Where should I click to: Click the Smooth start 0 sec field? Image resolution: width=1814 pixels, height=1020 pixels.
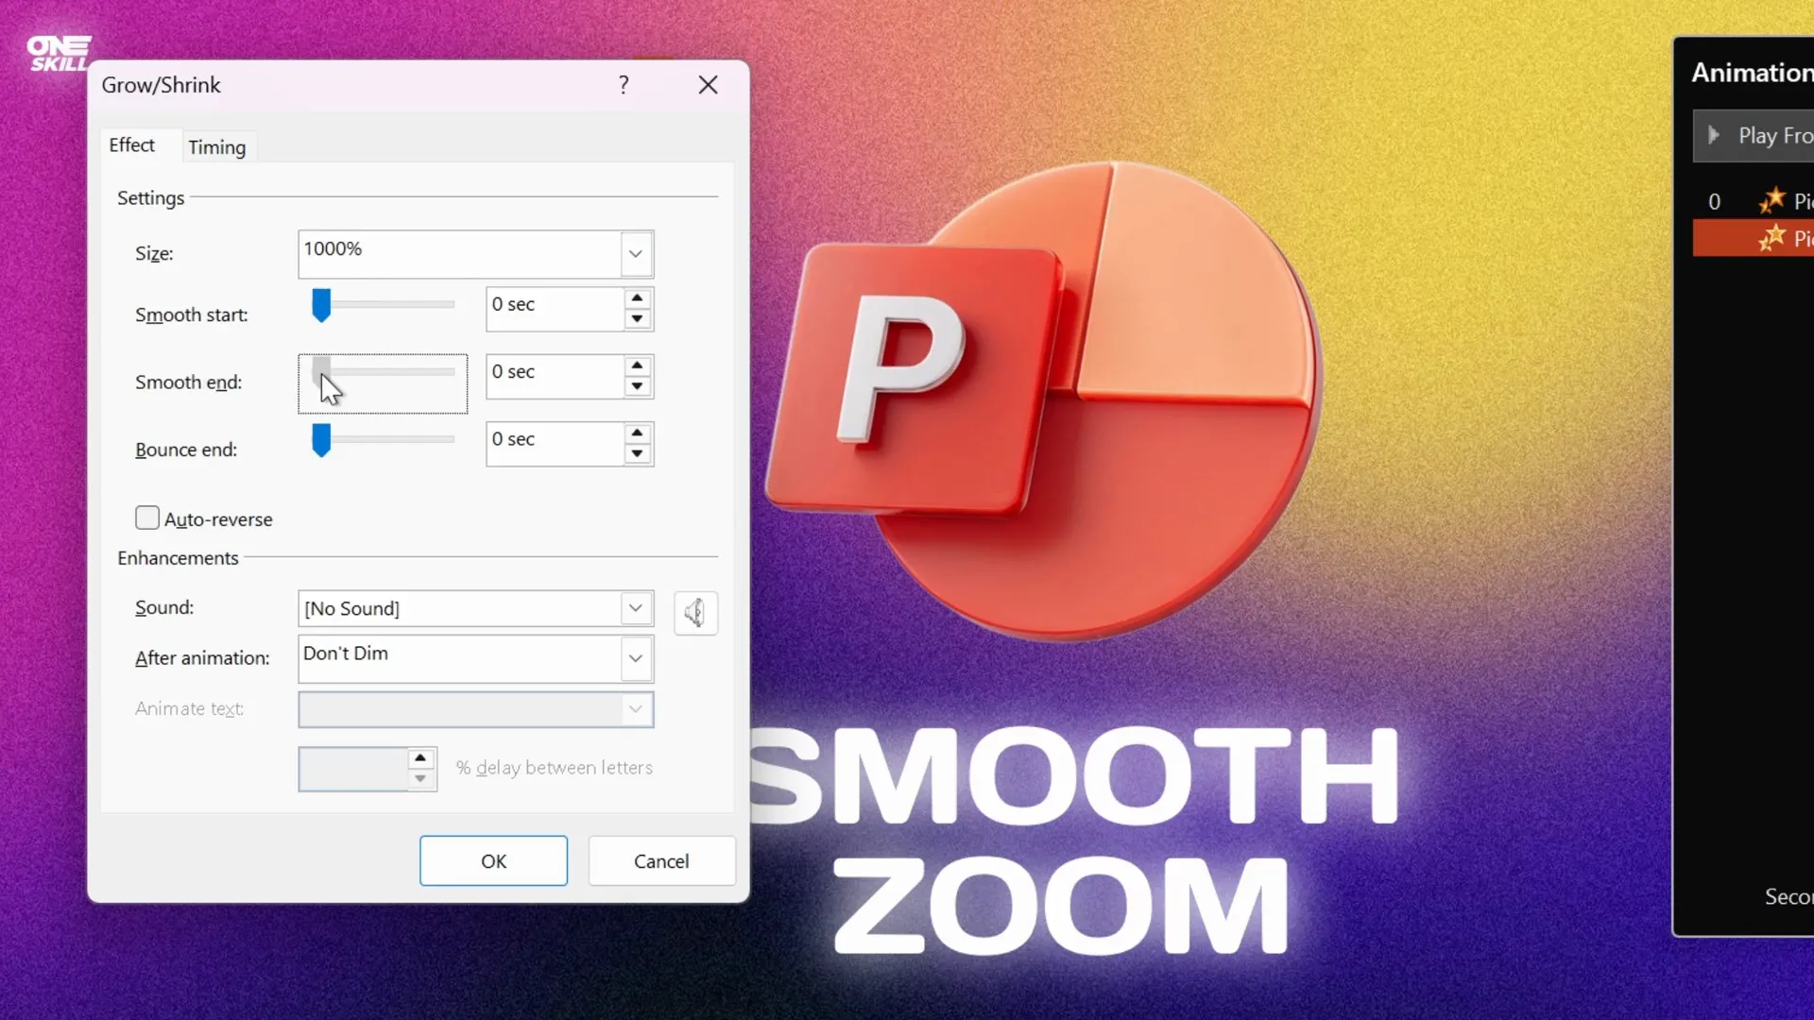point(556,309)
